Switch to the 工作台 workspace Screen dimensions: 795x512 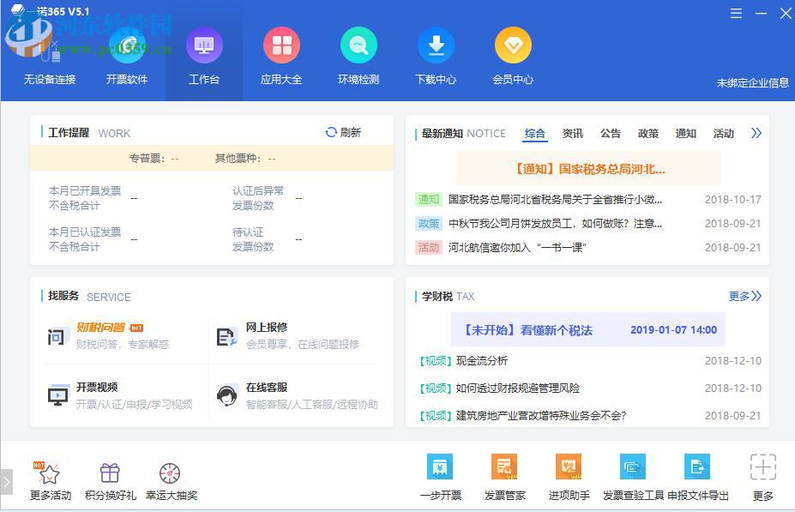(x=204, y=56)
